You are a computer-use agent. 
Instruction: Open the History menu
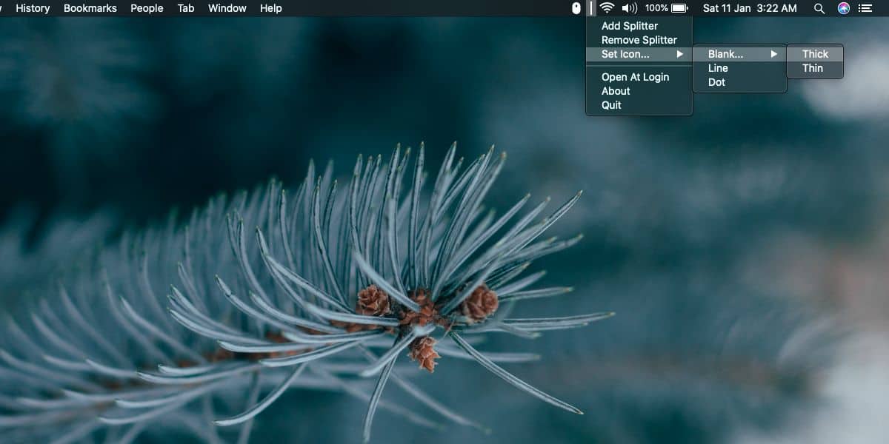[33, 8]
